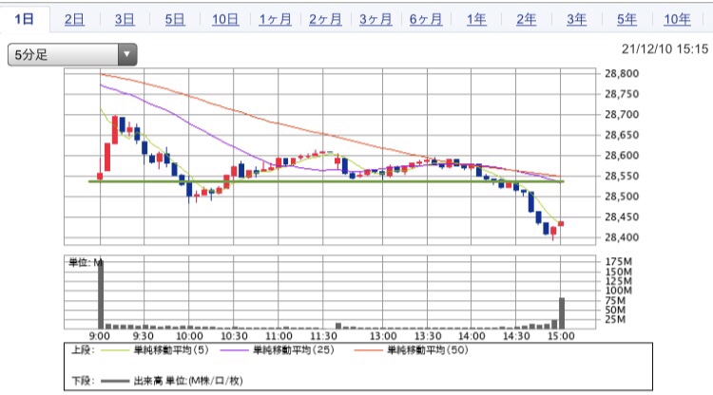Screen dimensions: 713x395
Task: Click the 175M volume axis label
Action: coord(619,261)
